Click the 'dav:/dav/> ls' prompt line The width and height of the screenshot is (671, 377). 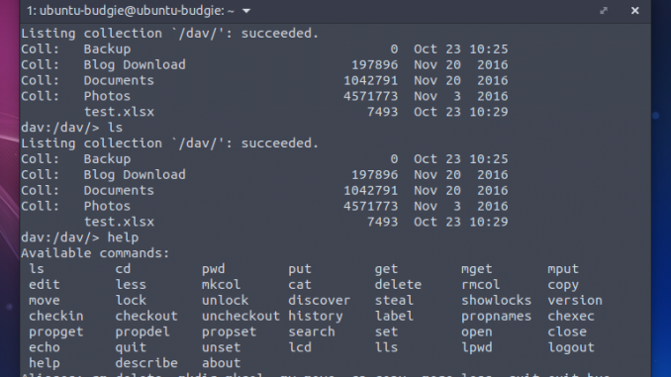72,128
